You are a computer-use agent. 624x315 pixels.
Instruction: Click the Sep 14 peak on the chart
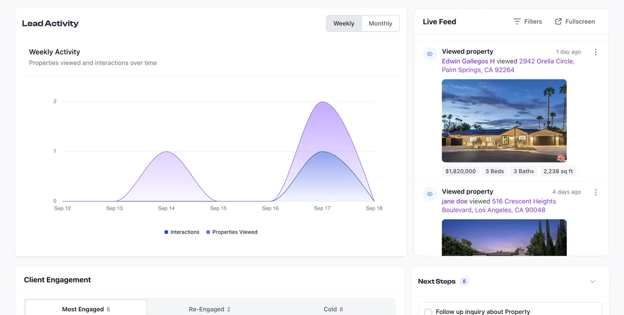(166, 152)
